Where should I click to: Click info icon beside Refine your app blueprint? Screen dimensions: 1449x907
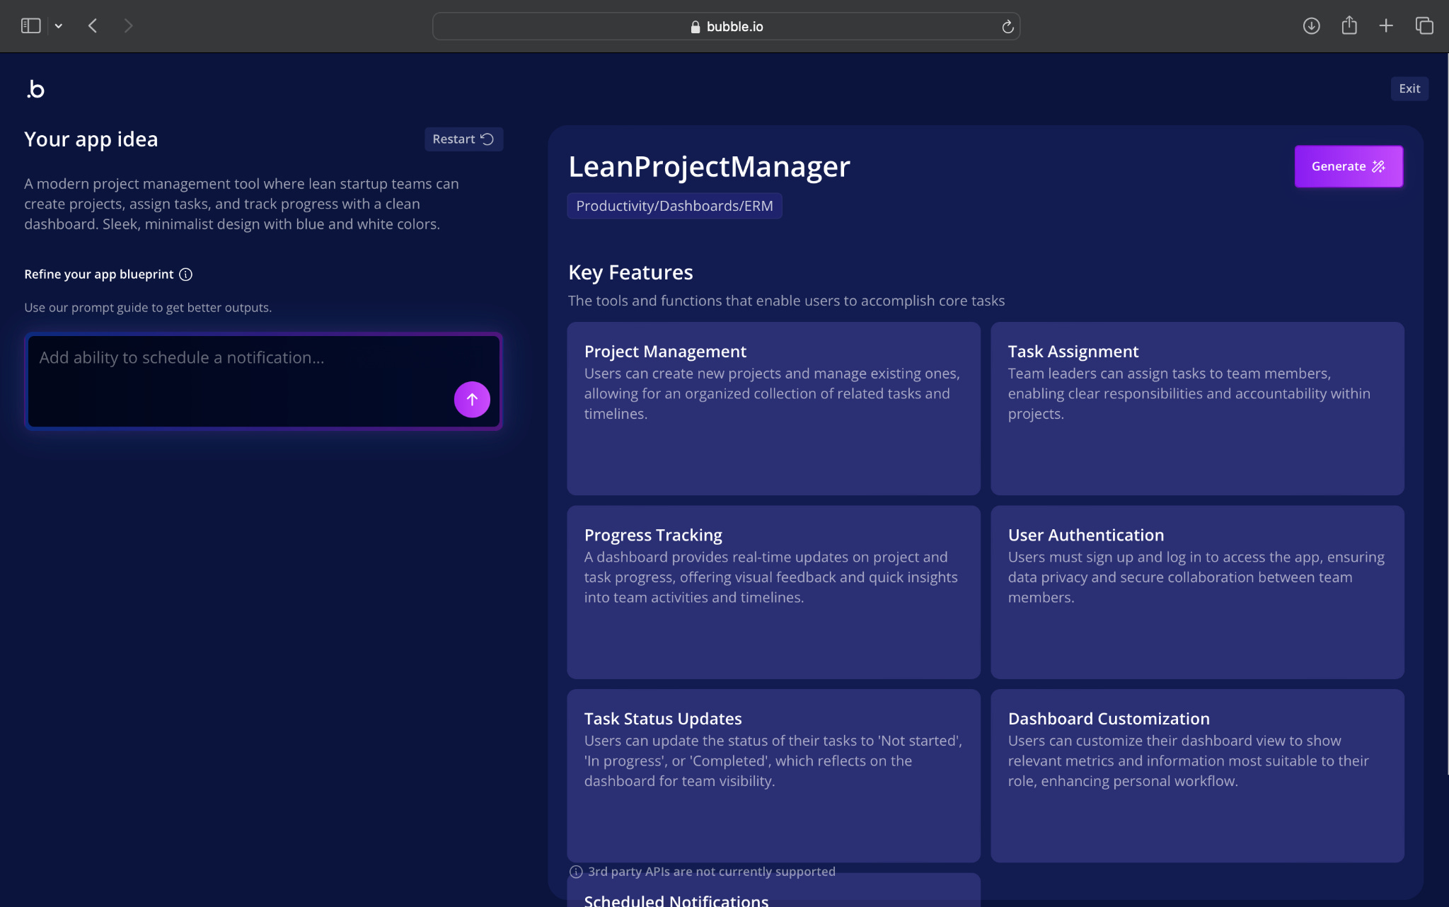(185, 275)
